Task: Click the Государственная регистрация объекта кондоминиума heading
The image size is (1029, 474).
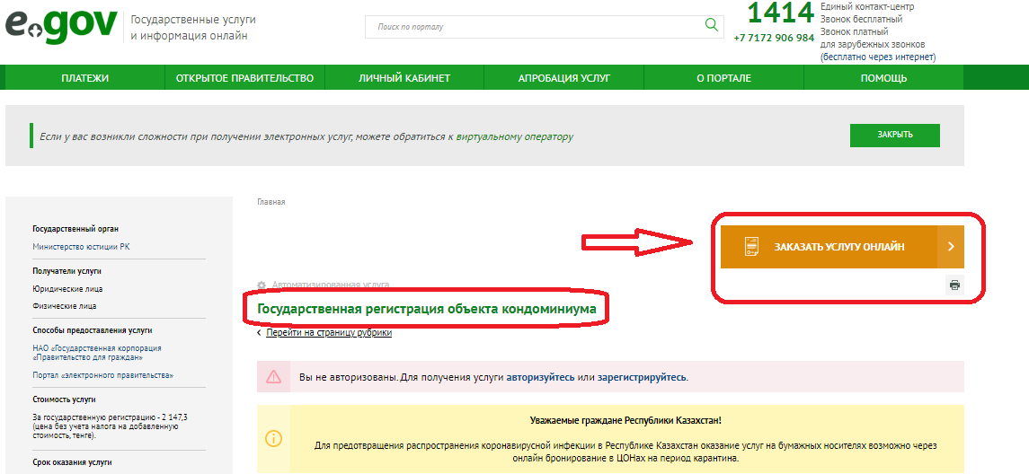Action: [427, 309]
